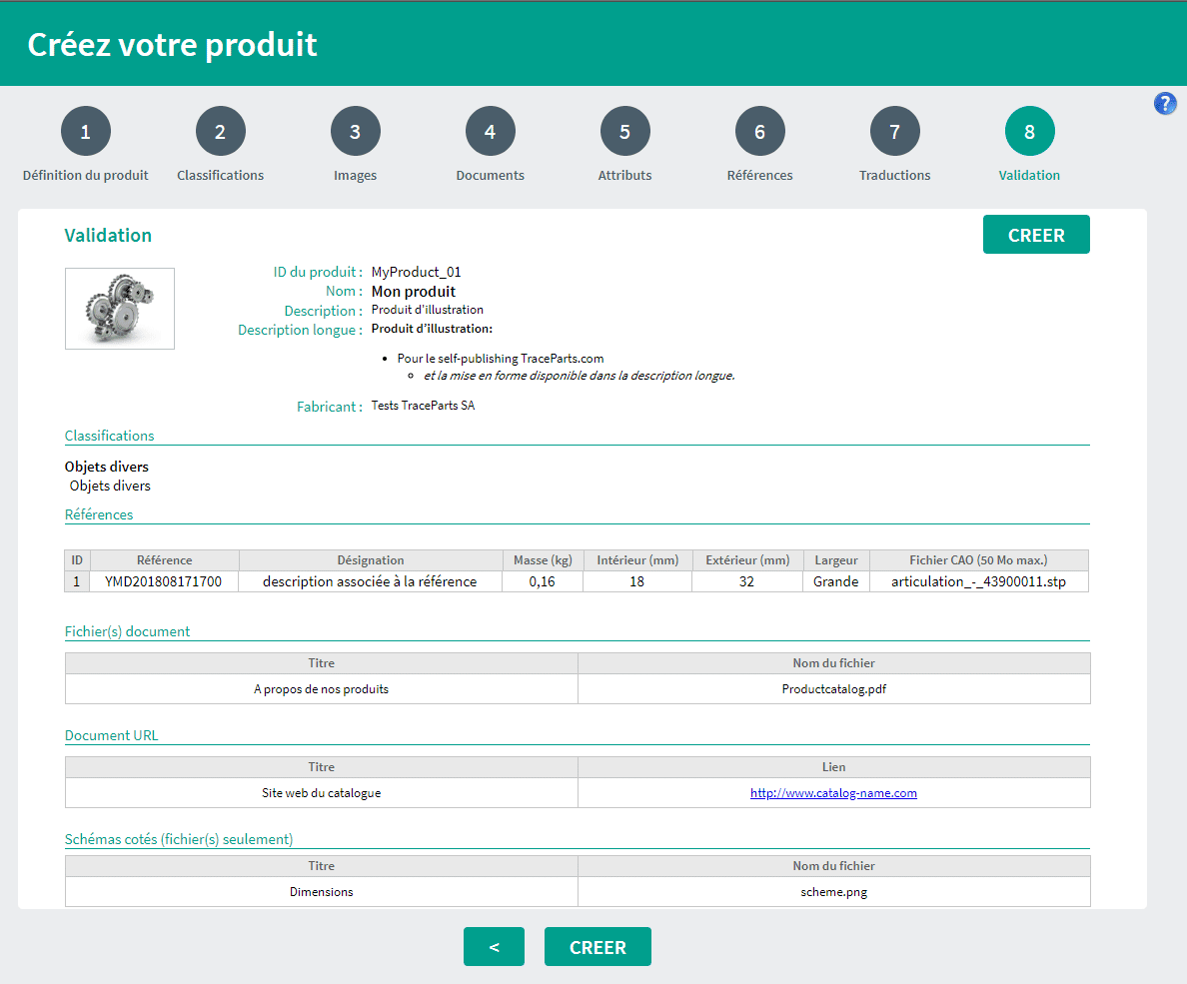
Task: Click the scheme.png file name cell
Action: point(833,892)
